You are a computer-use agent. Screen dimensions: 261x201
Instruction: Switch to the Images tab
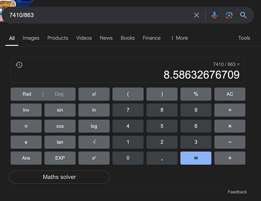(x=31, y=38)
